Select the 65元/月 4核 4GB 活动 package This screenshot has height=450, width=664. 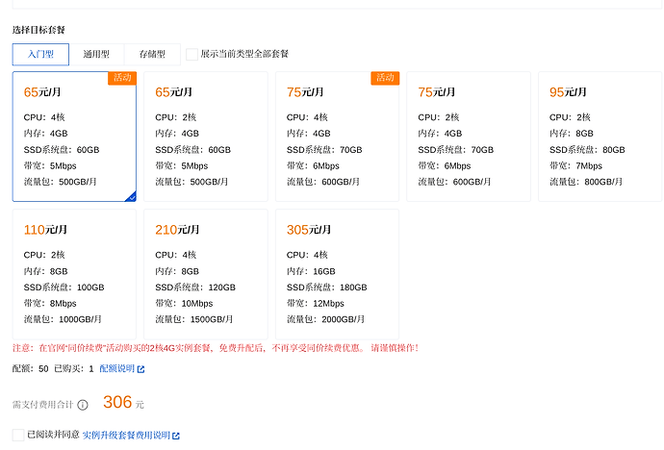tap(74, 137)
